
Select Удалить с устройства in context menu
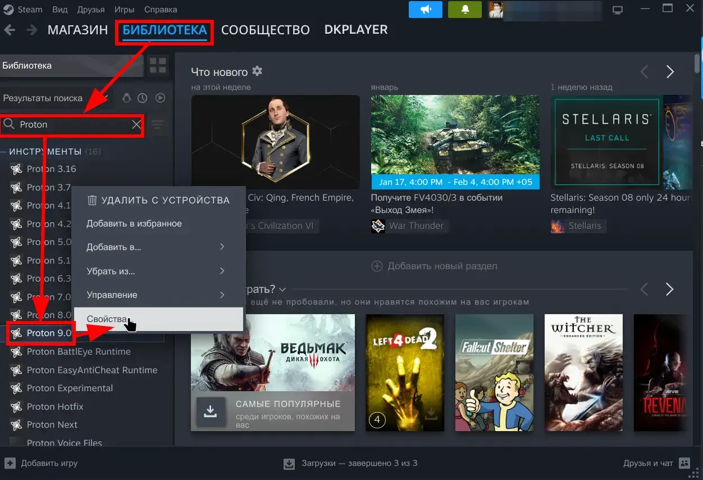click(158, 200)
